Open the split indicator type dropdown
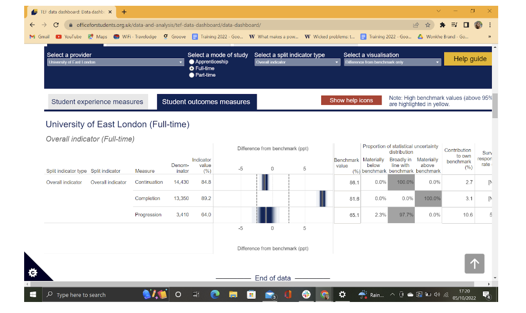526x313 pixels. tap(297, 62)
